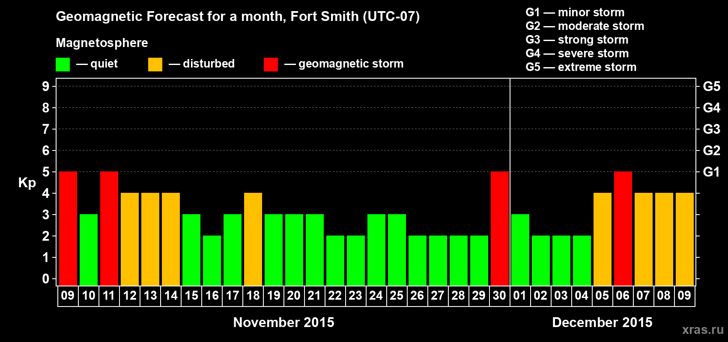Click the date label 13
This screenshot has height=342, width=728.
tap(150, 295)
